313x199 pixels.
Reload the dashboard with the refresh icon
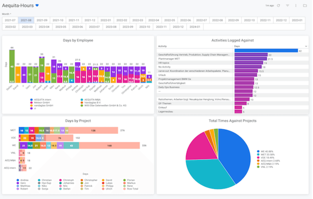point(279,5)
